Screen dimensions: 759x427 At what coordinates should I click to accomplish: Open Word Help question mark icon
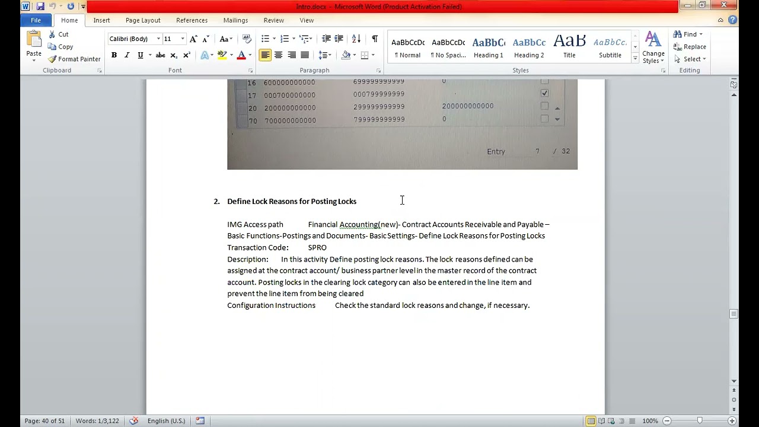pyautogui.click(x=733, y=20)
